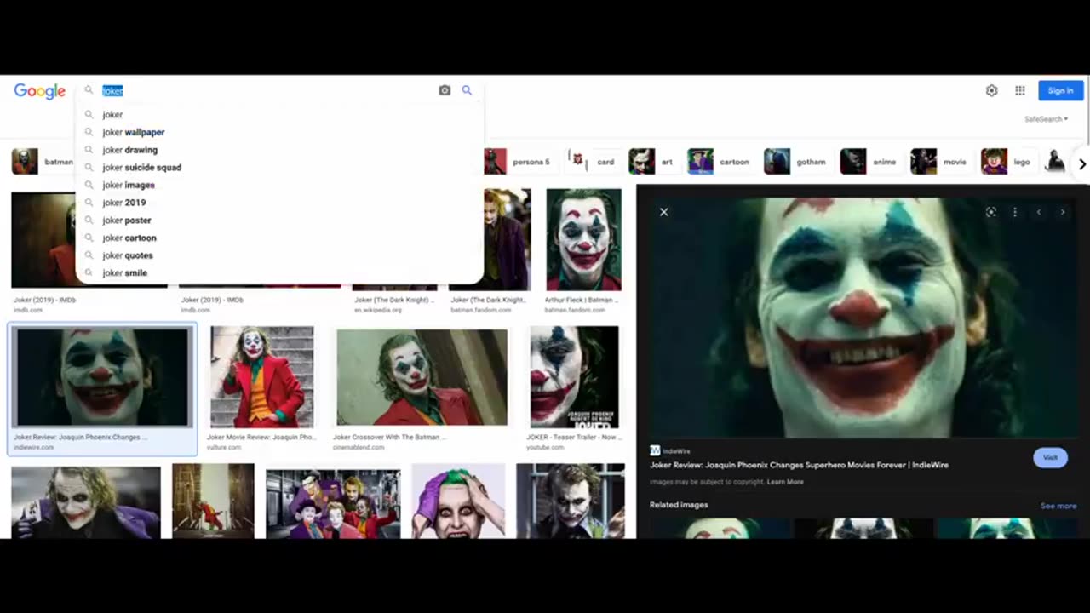The image size is (1090, 613).
Task: Click the blue search magnifier button
Action: point(467,90)
